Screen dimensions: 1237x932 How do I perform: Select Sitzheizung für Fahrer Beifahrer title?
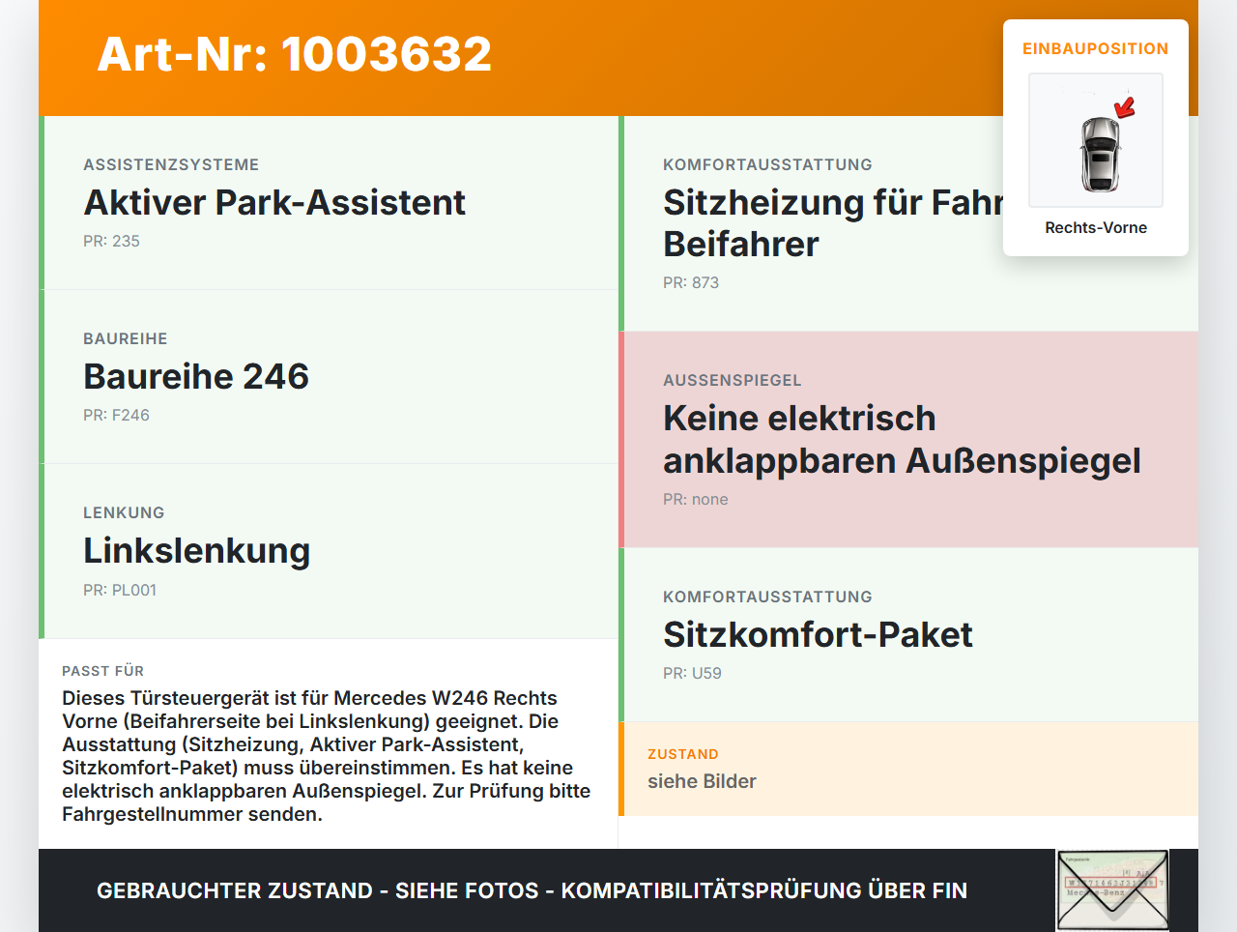click(x=833, y=223)
